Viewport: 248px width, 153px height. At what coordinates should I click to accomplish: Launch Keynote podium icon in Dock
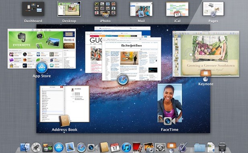(x=171, y=147)
